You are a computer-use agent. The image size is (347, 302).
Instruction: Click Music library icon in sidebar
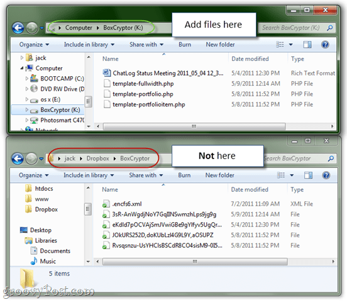(x=34, y=261)
